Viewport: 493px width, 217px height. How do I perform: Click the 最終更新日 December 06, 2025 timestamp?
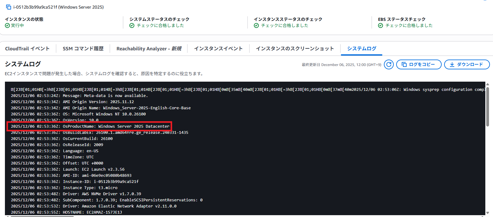(341, 65)
